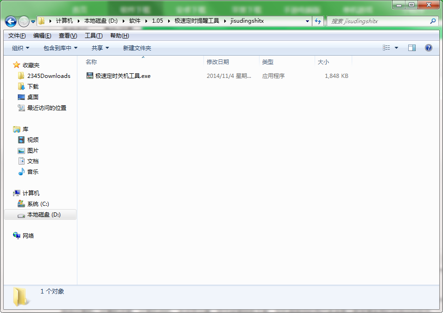The width and height of the screenshot is (443, 313).
Task: Click the 新建文件夹 button
Action: (137, 48)
